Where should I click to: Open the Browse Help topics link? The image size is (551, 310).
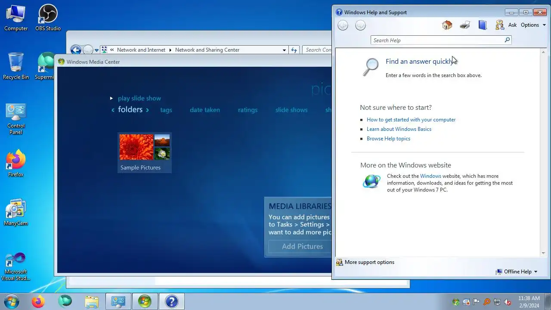pos(388,139)
